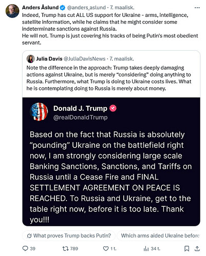Like the tweet with heart icon
Viewport: 206px width, 256px height.
pyautogui.click(x=106, y=248)
